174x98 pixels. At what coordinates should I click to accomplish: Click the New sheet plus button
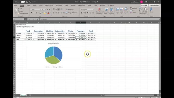click(30, 95)
